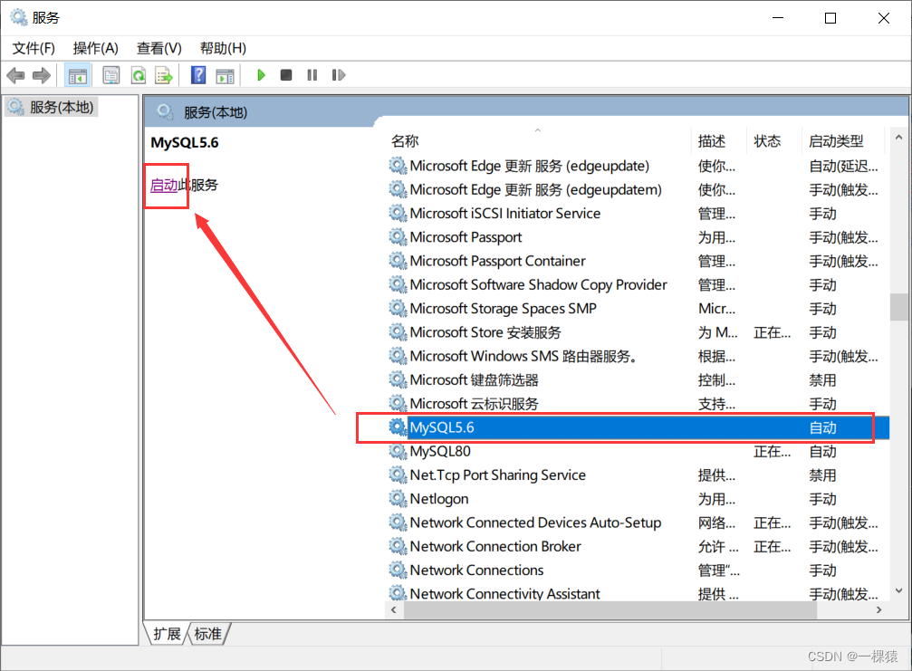Open the 查看(V) menu
This screenshot has height=671, width=912.
[158, 48]
